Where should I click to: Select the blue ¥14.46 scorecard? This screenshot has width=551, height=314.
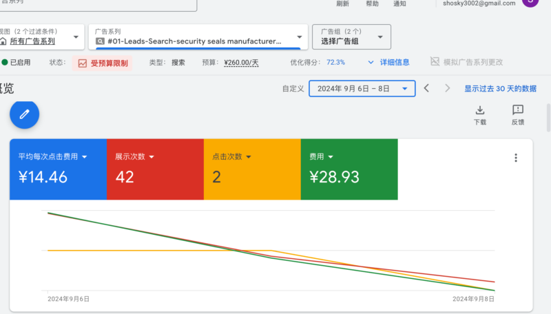(59, 169)
